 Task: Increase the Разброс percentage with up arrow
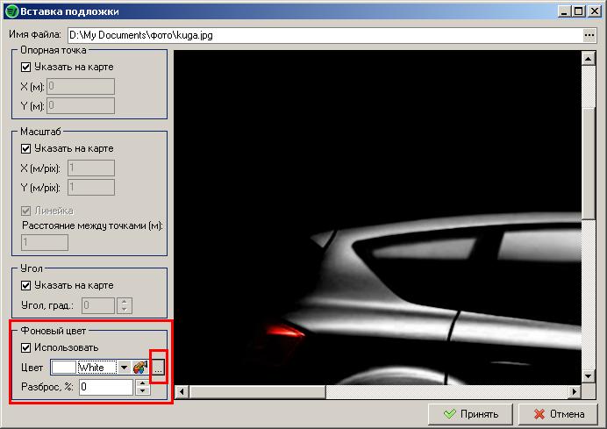(143, 383)
